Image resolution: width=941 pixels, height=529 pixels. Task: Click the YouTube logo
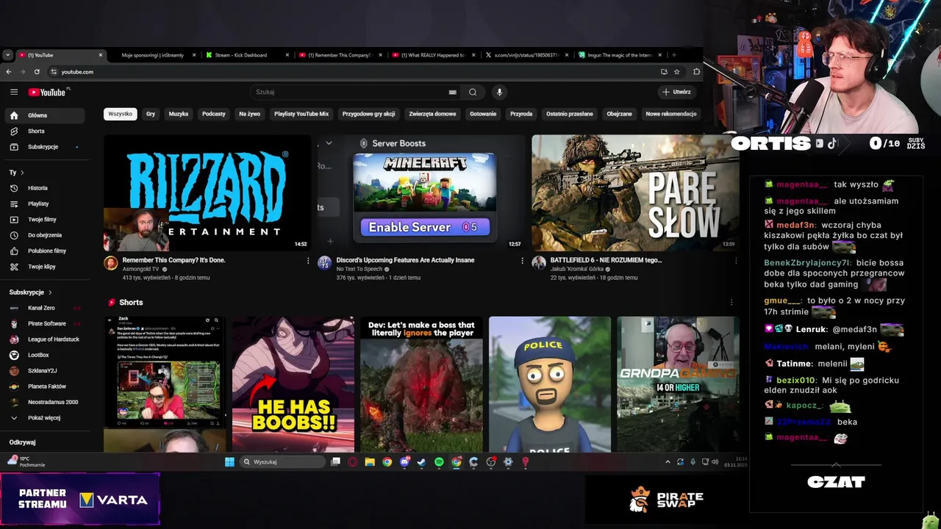pos(47,92)
